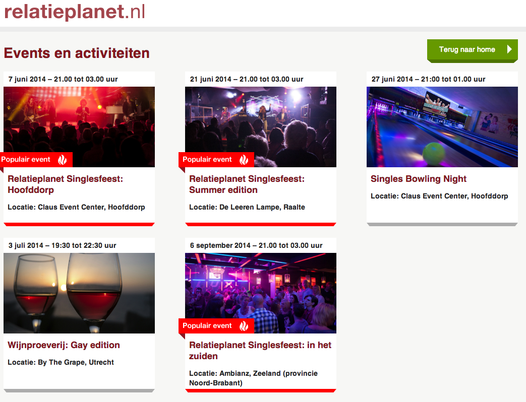Select the red concert stage photo

click(79, 127)
